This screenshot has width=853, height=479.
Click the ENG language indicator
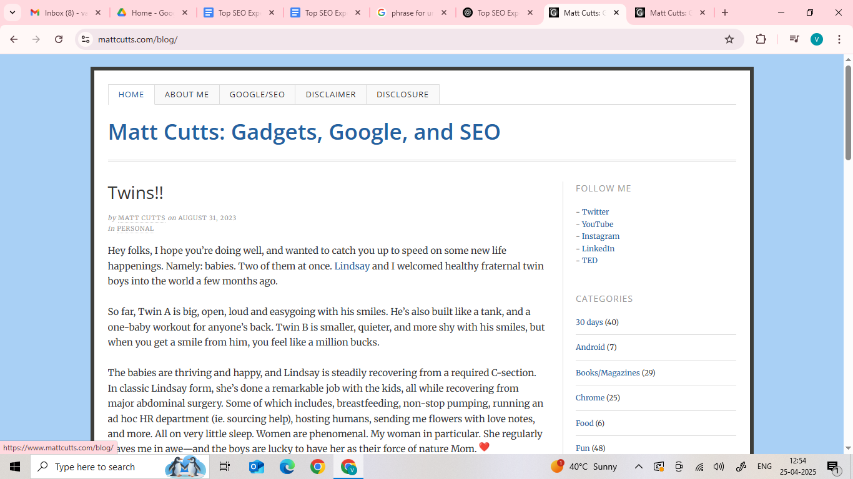[764, 467]
